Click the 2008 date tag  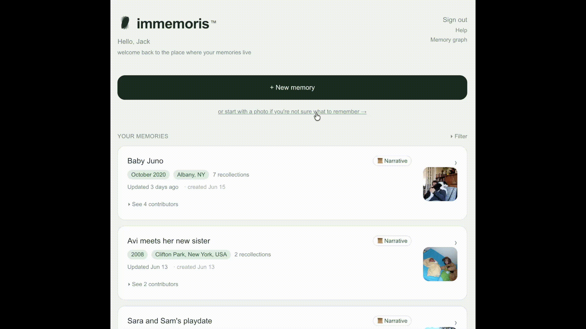point(137,254)
